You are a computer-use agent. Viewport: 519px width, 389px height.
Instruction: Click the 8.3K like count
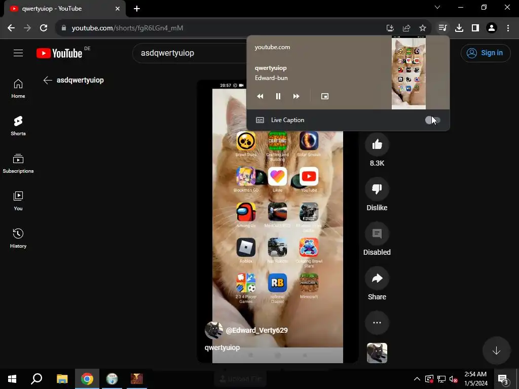tap(377, 163)
